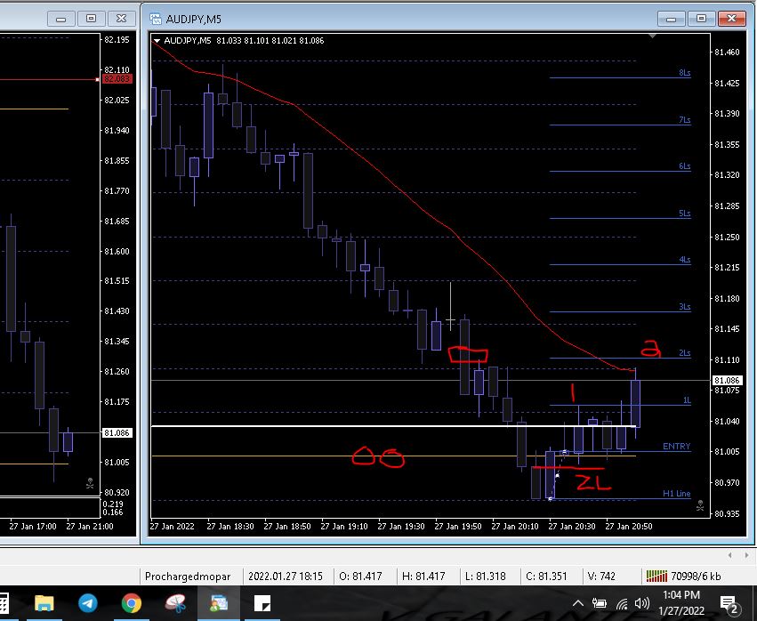Minimize the left chart window
The image size is (757, 621).
pyautogui.click(x=60, y=19)
